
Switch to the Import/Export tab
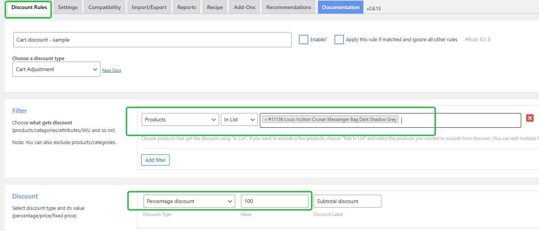click(149, 7)
